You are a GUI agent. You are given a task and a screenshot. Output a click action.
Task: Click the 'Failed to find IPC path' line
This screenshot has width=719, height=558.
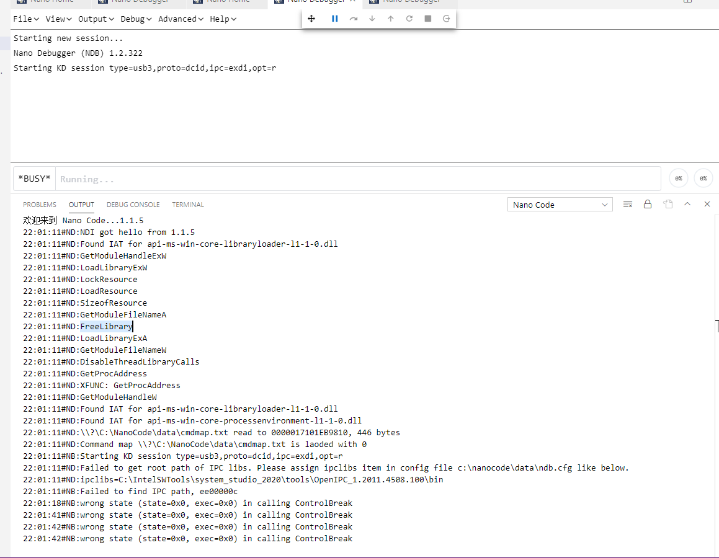pyautogui.click(x=131, y=492)
